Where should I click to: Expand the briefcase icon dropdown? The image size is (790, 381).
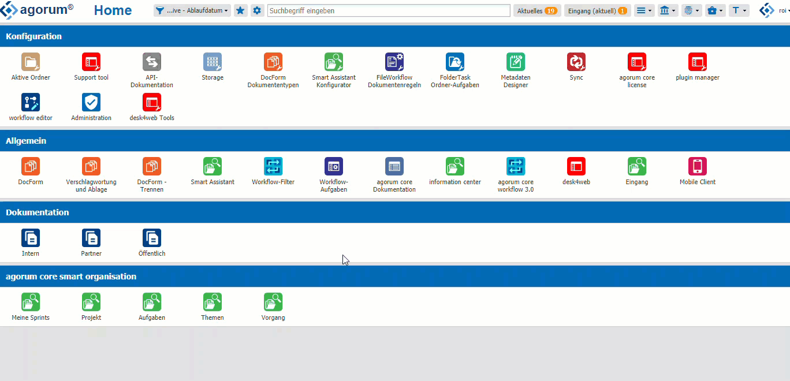pyautogui.click(x=715, y=10)
